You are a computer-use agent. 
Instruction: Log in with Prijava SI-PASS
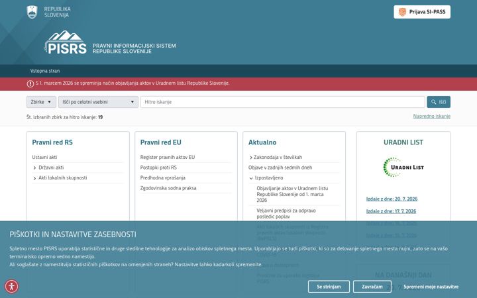(x=422, y=12)
